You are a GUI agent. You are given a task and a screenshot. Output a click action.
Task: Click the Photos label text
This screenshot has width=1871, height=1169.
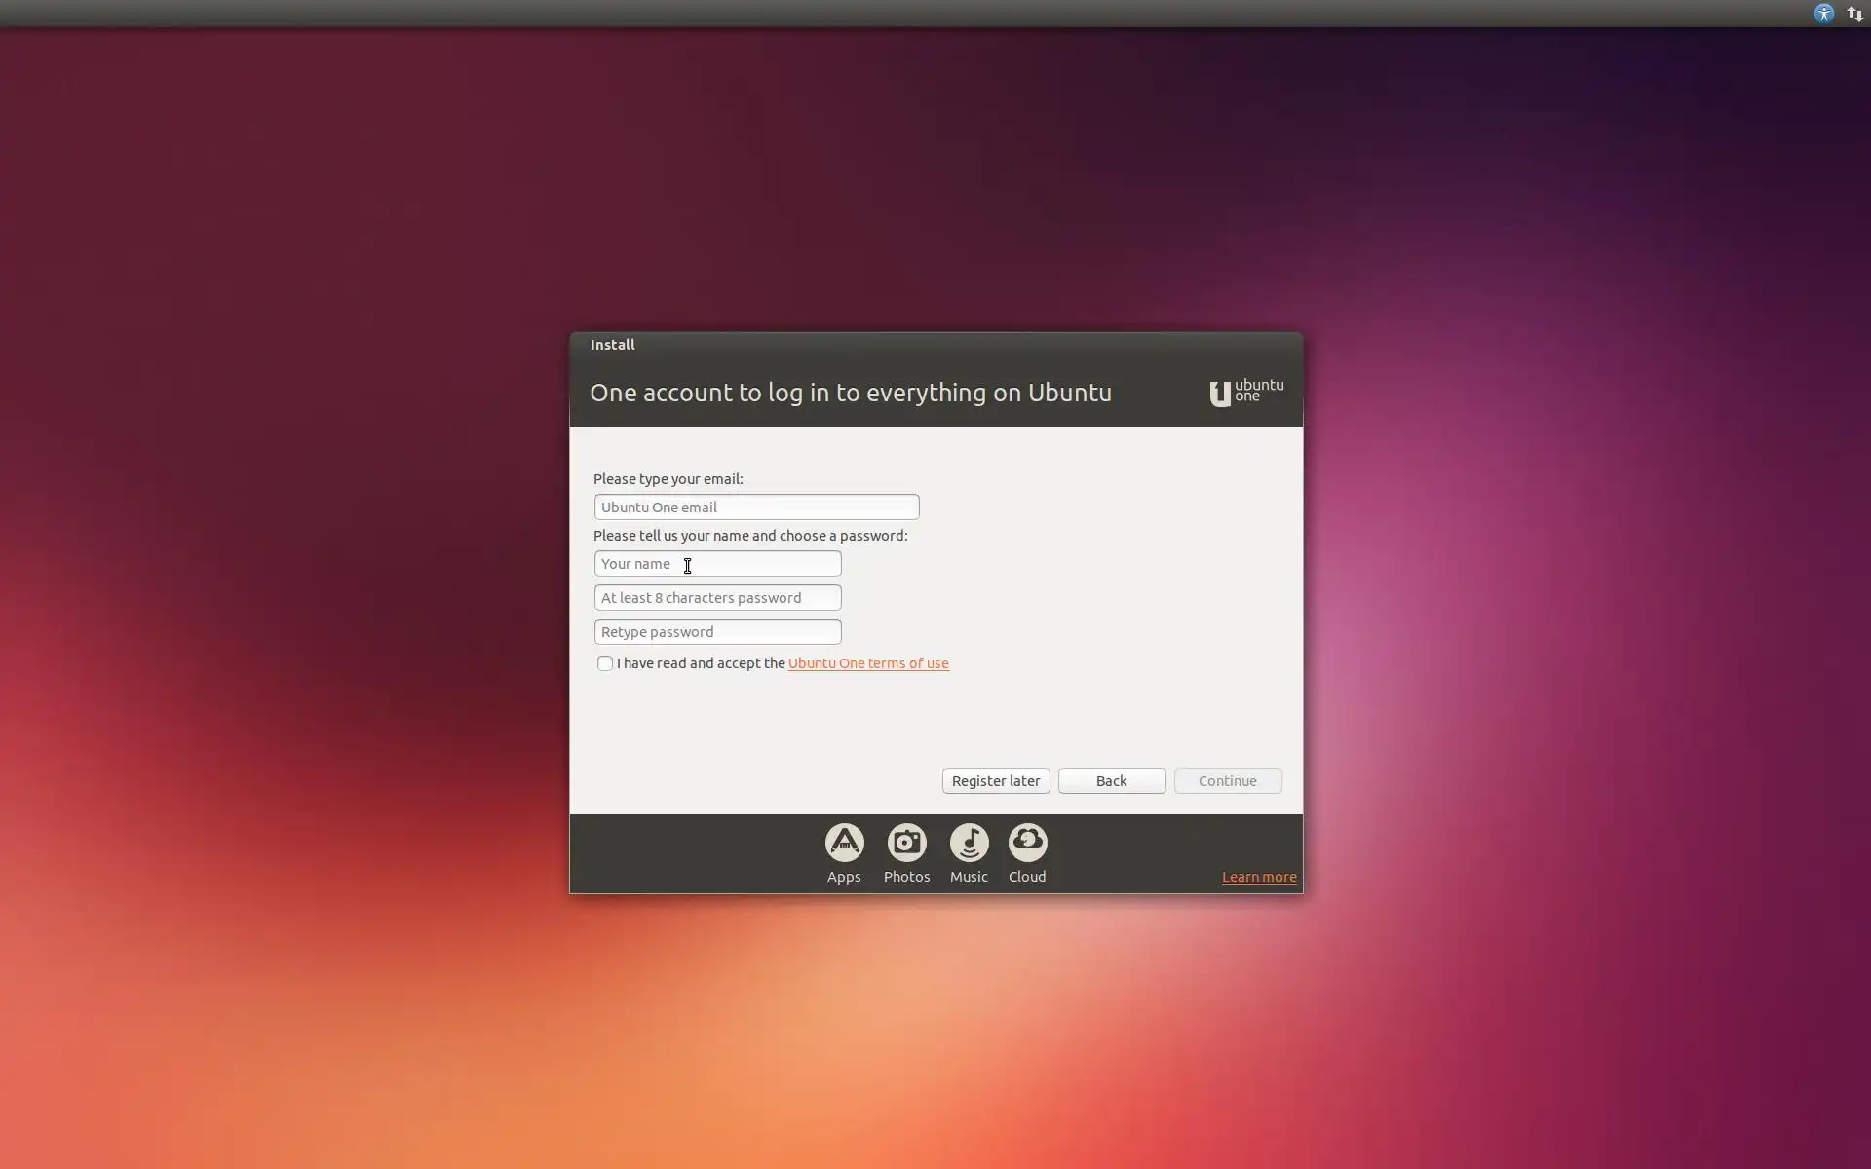click(x=906, y=877)
